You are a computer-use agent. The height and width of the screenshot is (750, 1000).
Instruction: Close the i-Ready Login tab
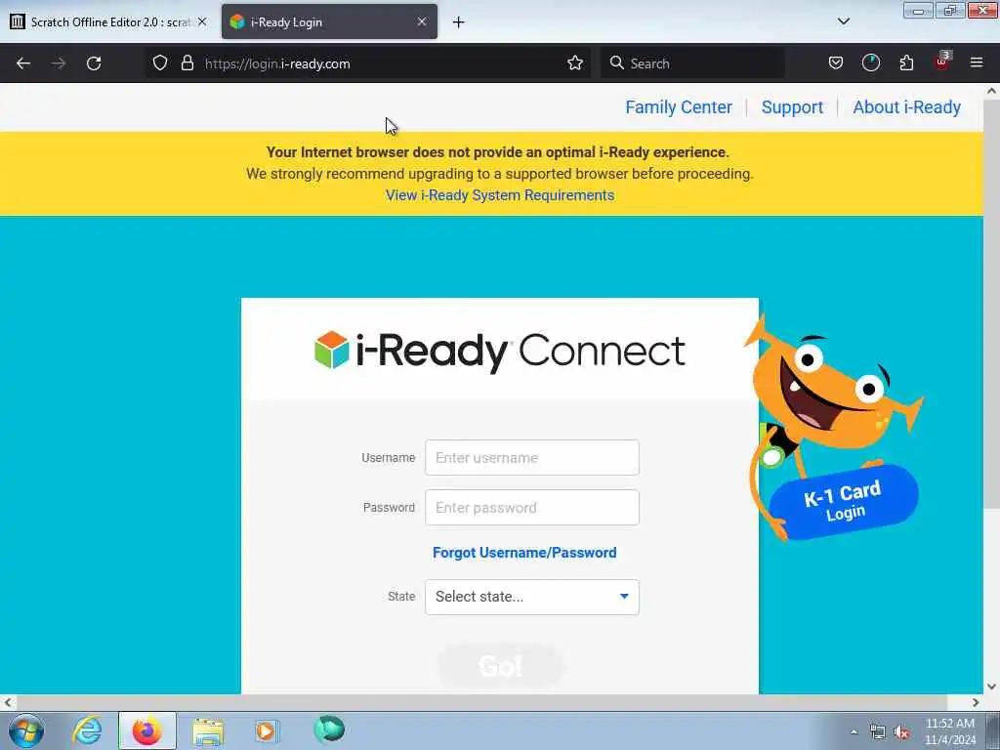pos(422,21)
